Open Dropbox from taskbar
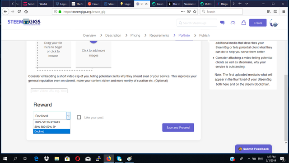The height and width of the screenshot is (163, 289). pos(47,158)
